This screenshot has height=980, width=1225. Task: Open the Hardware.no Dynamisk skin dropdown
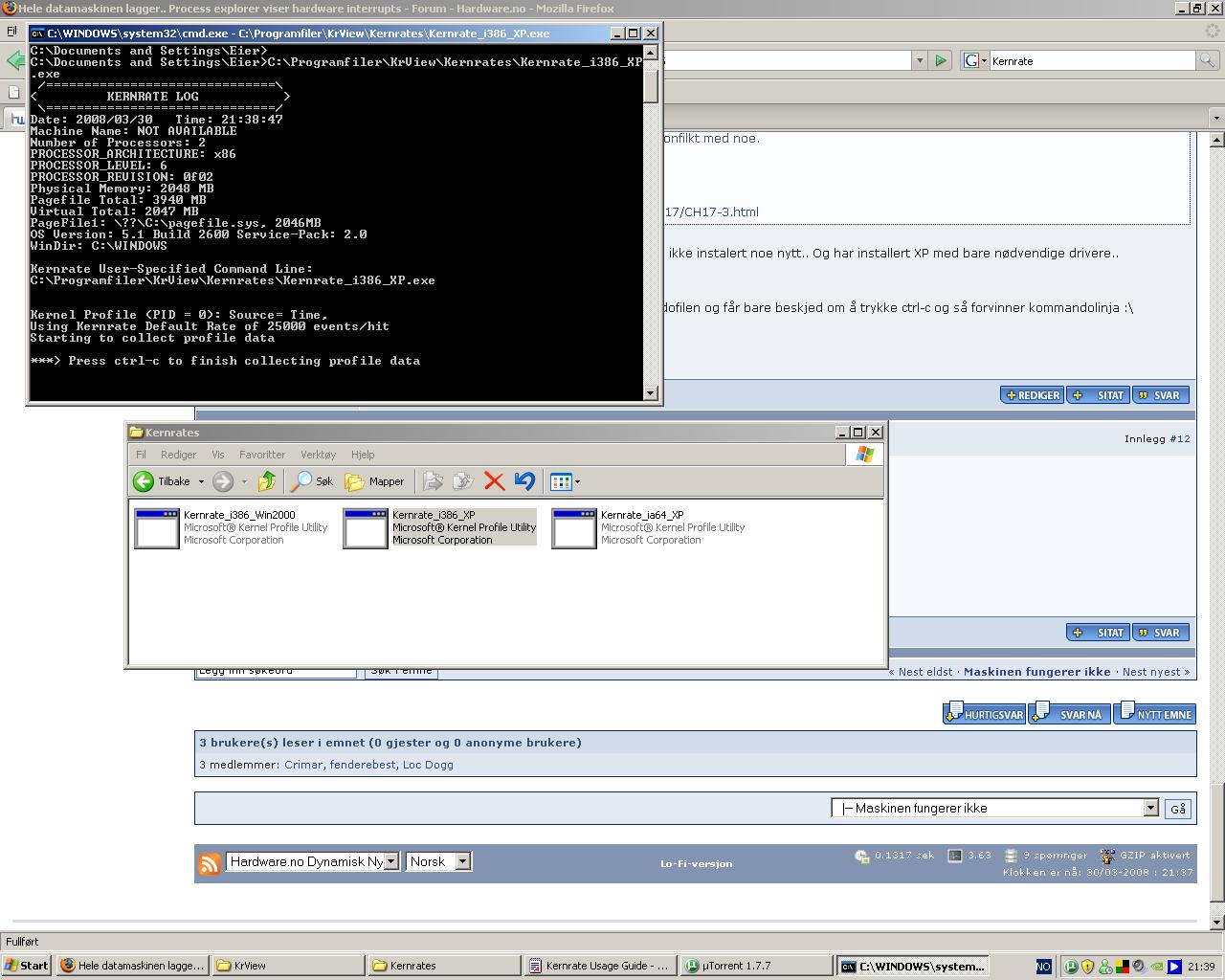tap(391, 861)
